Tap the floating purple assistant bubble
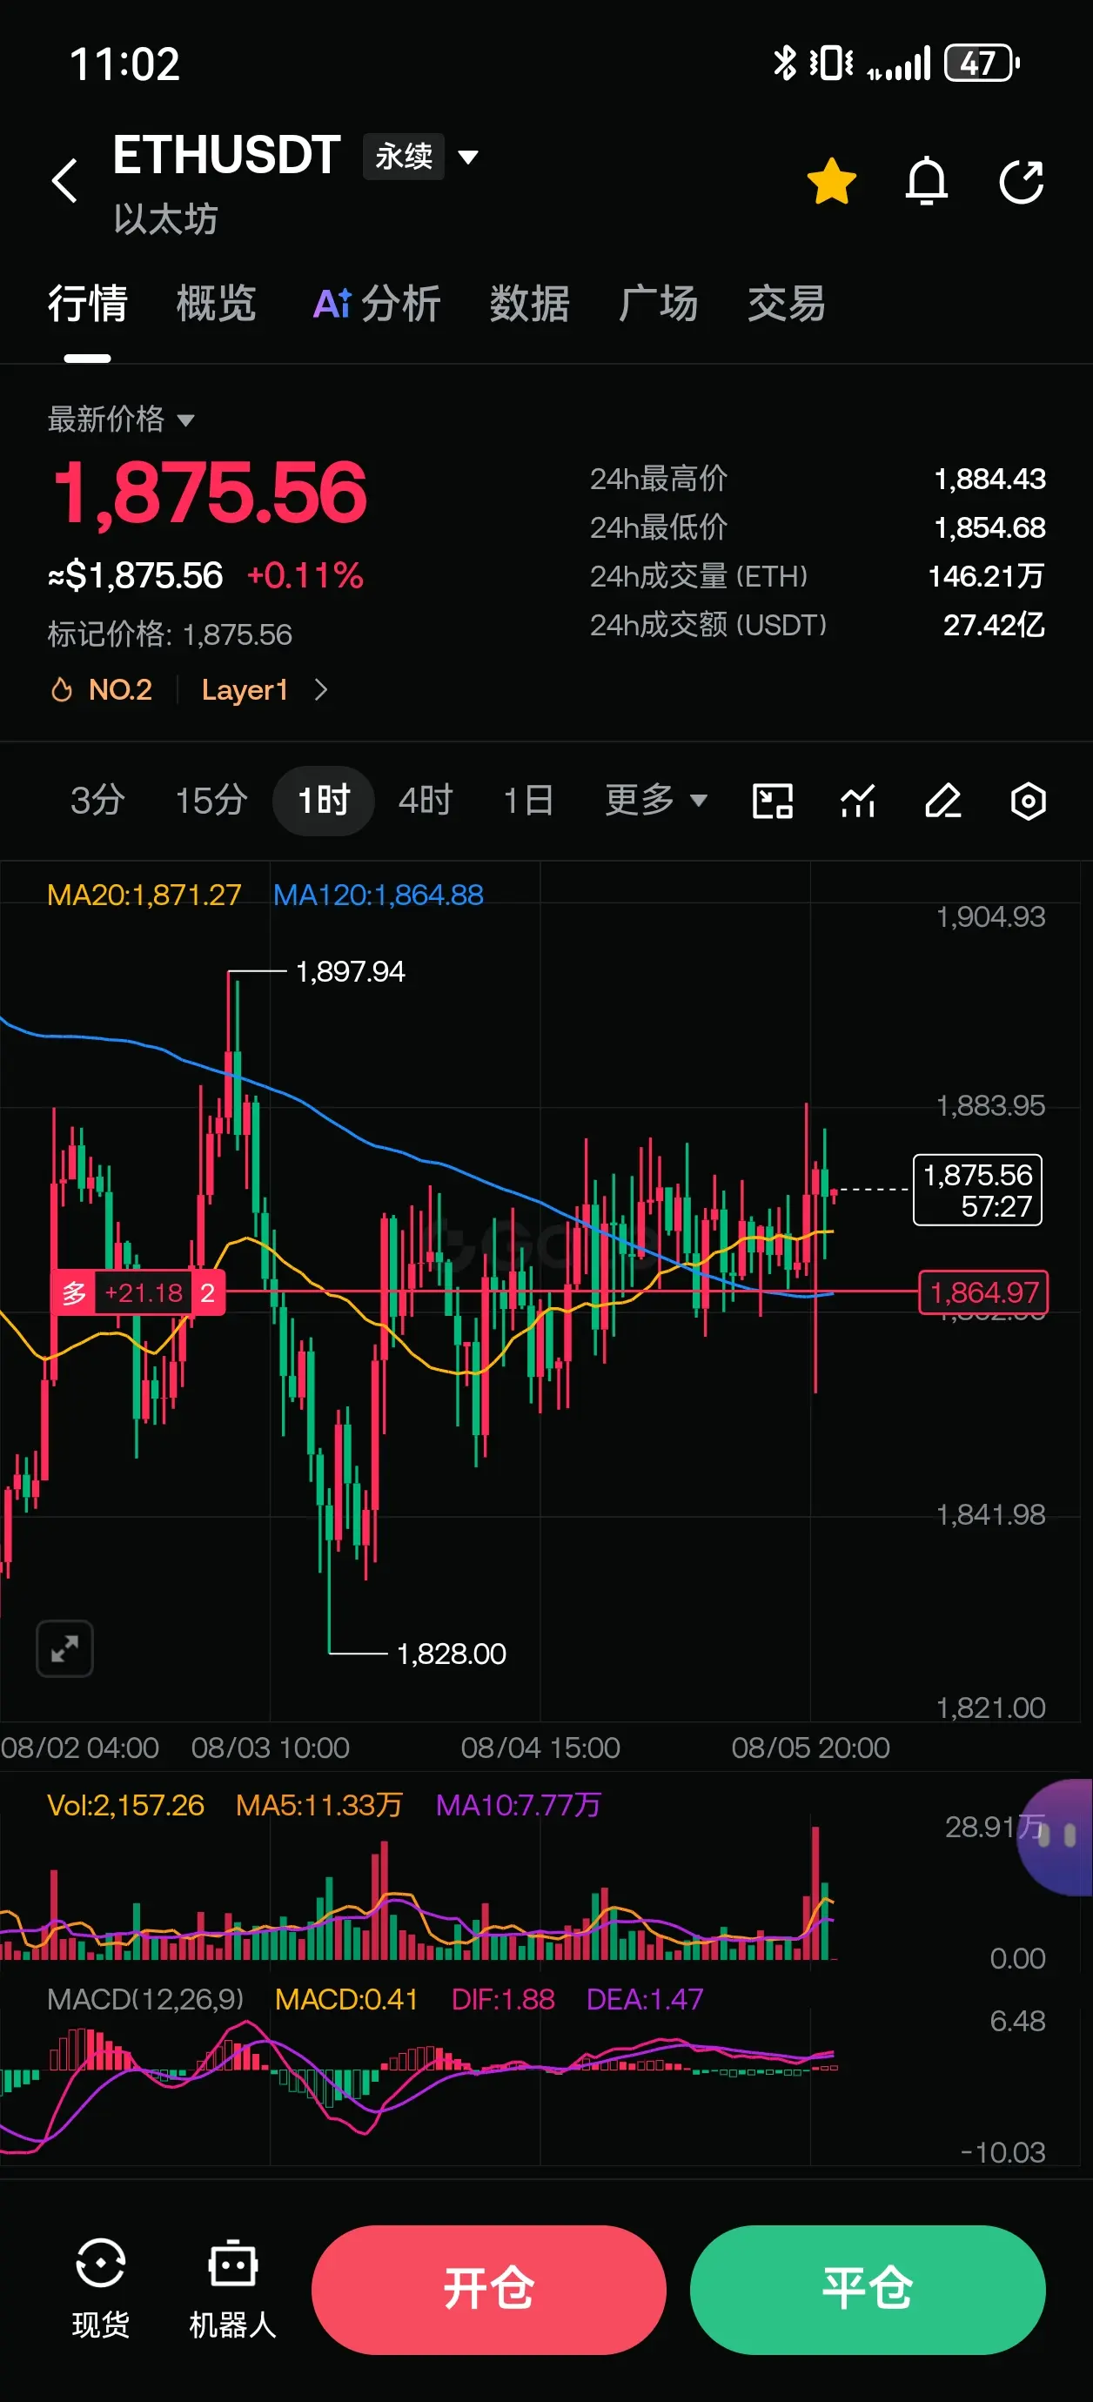This screenshot has width=1093, height=2402. point(1056,1836)
